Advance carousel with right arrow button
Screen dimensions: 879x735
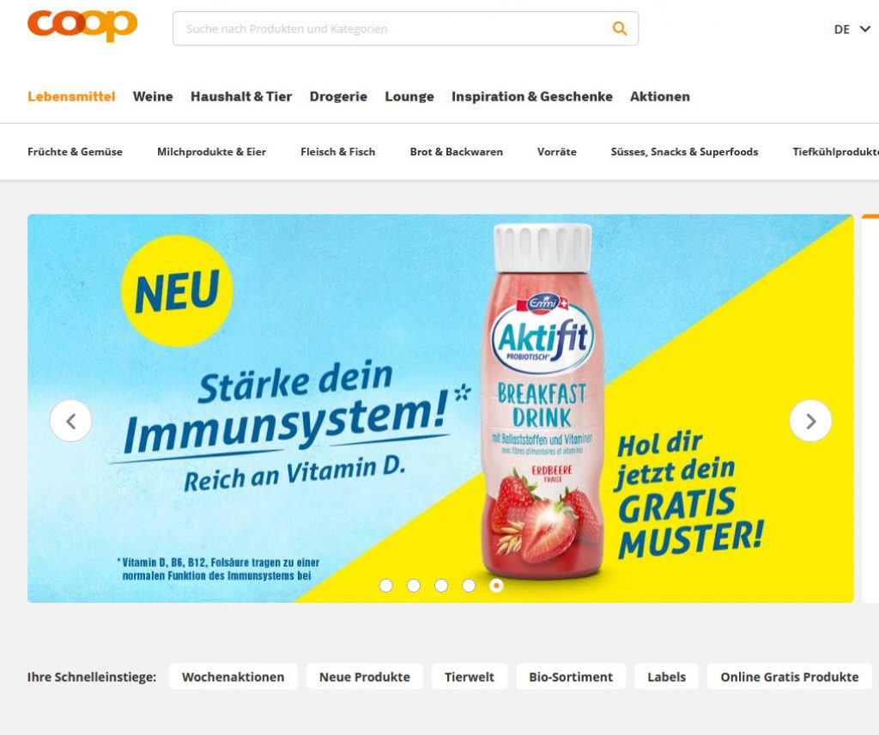point(810,421)
